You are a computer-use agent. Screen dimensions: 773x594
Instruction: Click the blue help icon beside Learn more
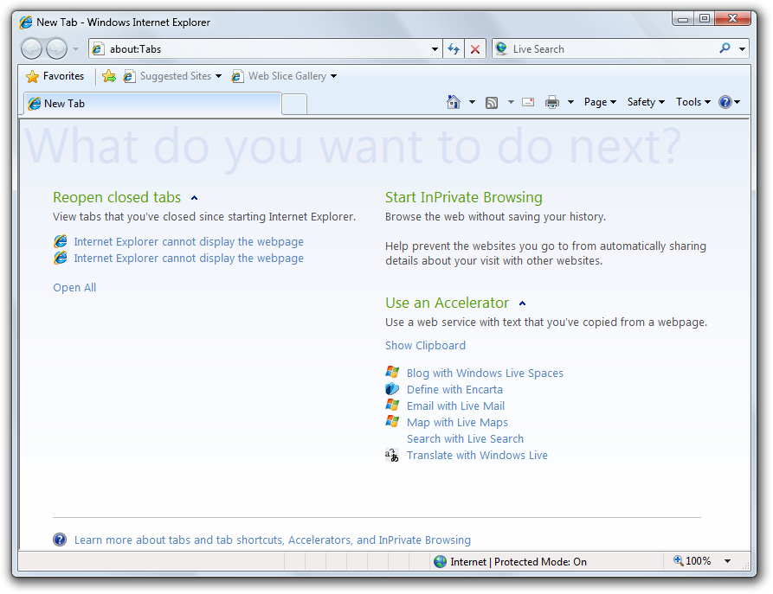[x=60, y=540]
